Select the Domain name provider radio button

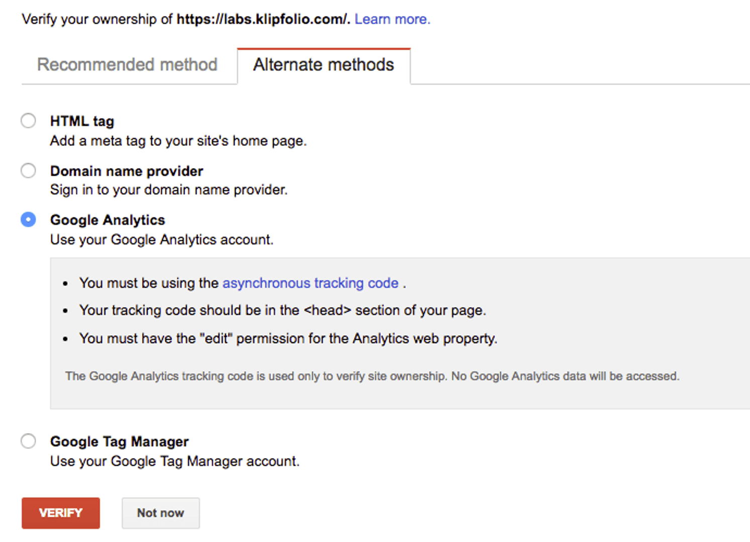(x=28, y=171)
